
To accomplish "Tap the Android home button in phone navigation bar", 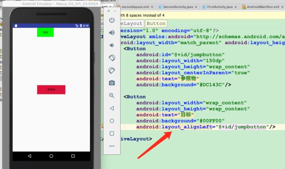I will 51,156.
